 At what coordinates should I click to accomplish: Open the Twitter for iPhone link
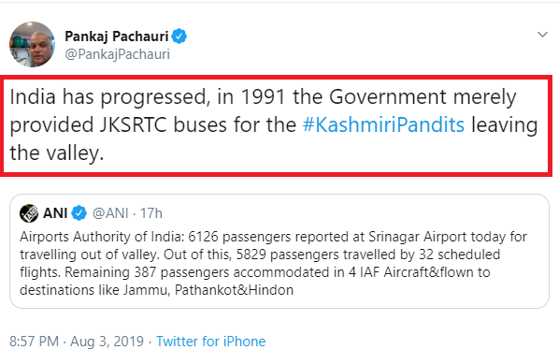(210, 342)
